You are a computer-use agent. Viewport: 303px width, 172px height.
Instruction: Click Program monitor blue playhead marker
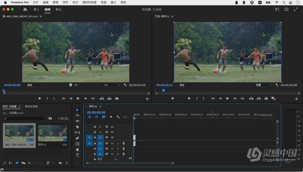coord(164,90)
